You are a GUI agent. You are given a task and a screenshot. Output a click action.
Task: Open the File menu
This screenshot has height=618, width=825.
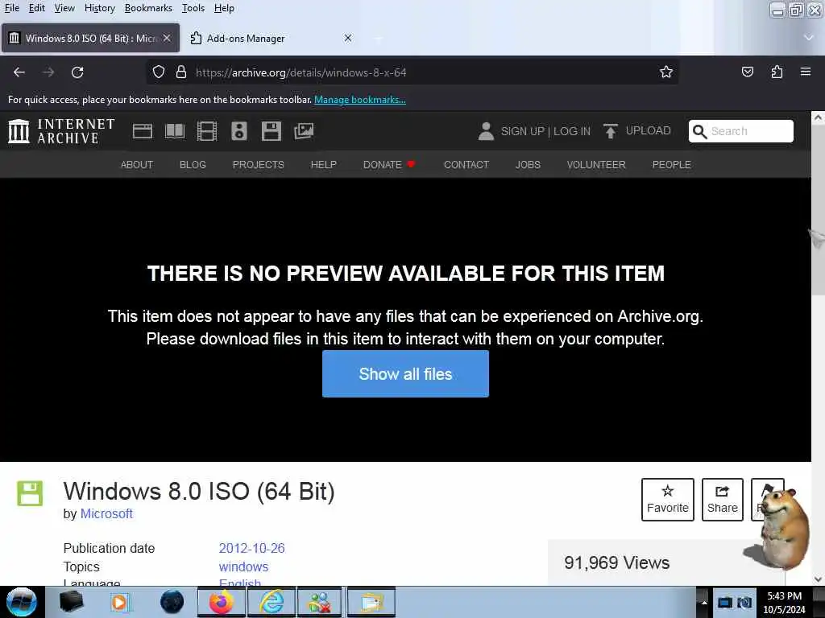click(11, 8)
